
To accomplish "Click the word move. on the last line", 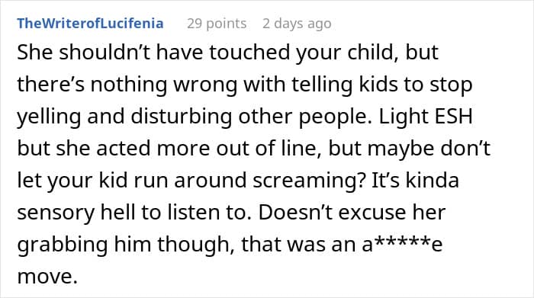I will pyautogui.click(x=47, y=276).
